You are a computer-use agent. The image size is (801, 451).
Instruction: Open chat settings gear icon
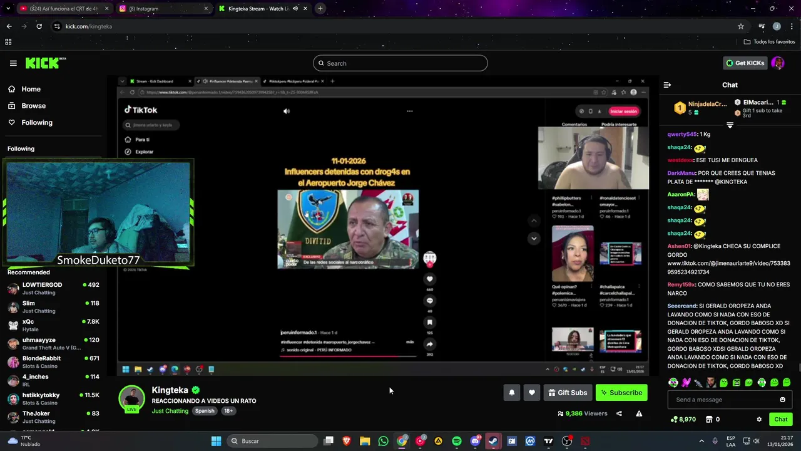click(x=759, y=420)
